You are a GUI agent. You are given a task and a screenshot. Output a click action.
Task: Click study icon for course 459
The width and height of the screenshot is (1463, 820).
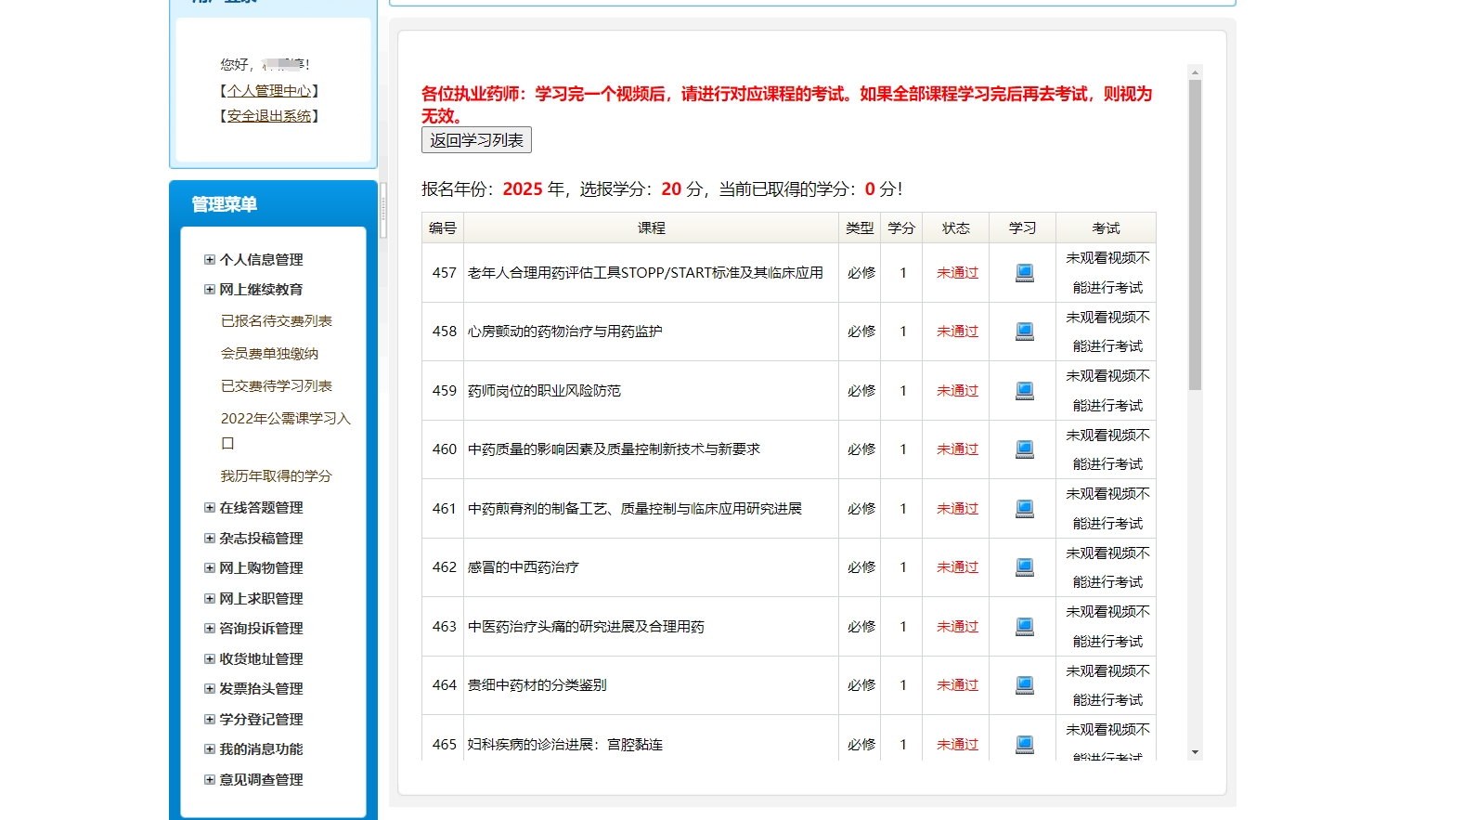tap(1024, 391)
